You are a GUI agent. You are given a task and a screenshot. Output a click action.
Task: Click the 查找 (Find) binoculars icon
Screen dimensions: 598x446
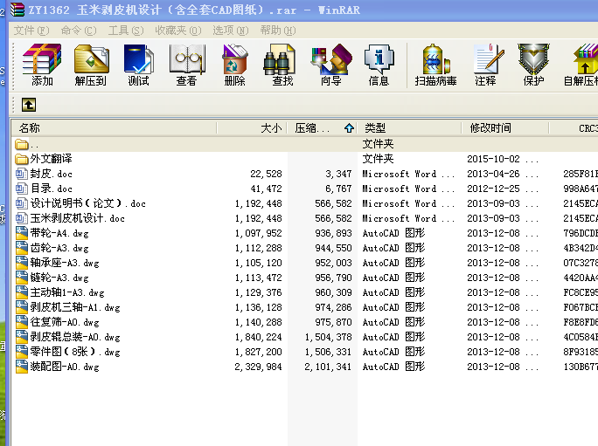coord(282,65)
